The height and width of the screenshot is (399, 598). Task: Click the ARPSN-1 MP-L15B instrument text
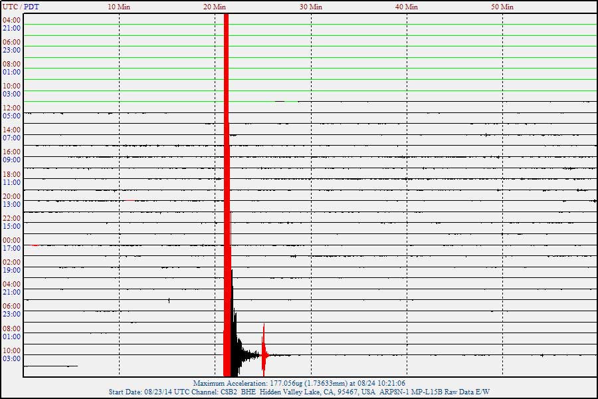tap(411, 392)
